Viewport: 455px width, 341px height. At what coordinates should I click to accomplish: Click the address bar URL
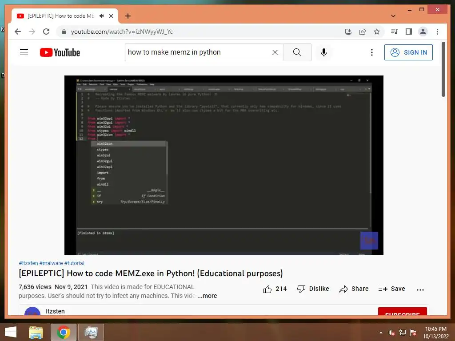pos(122,32)
